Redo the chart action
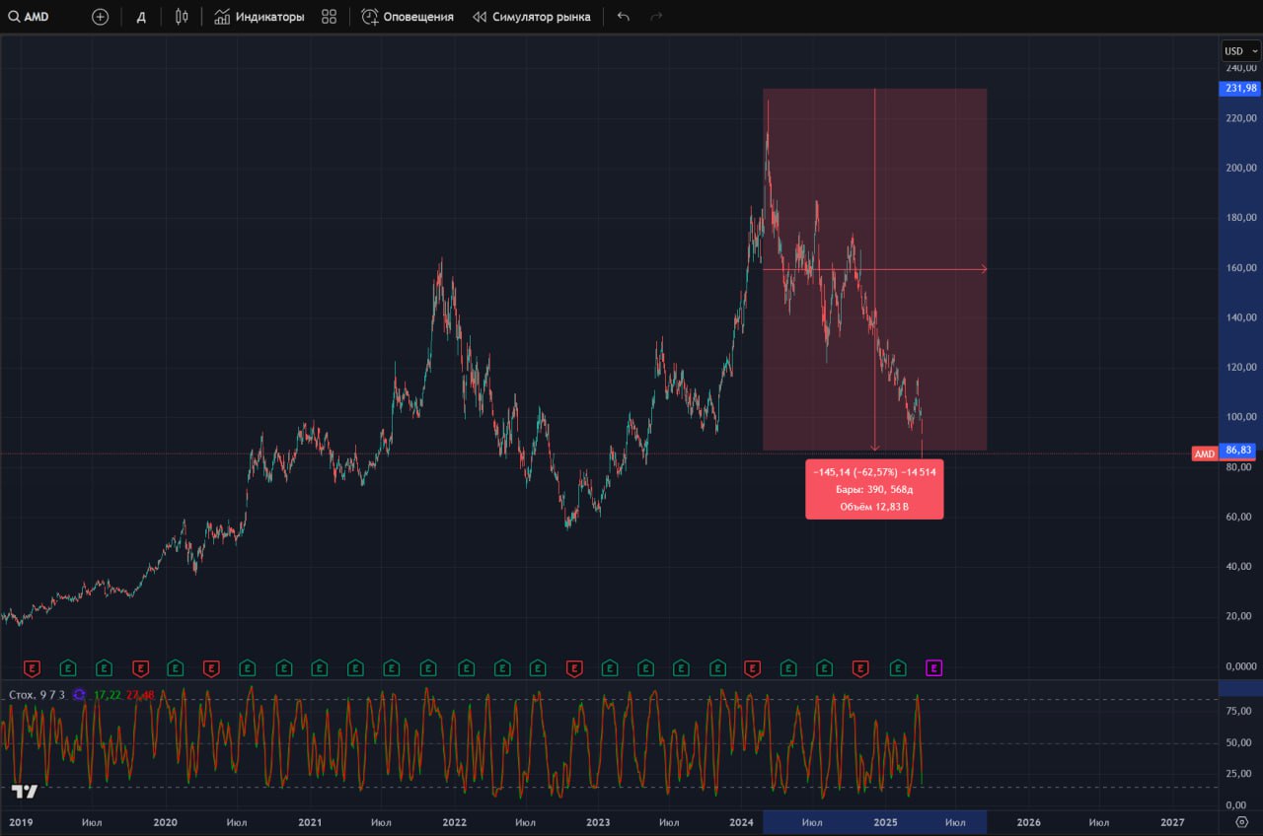Screen dimensions: 1263x836 click(656, 17)
